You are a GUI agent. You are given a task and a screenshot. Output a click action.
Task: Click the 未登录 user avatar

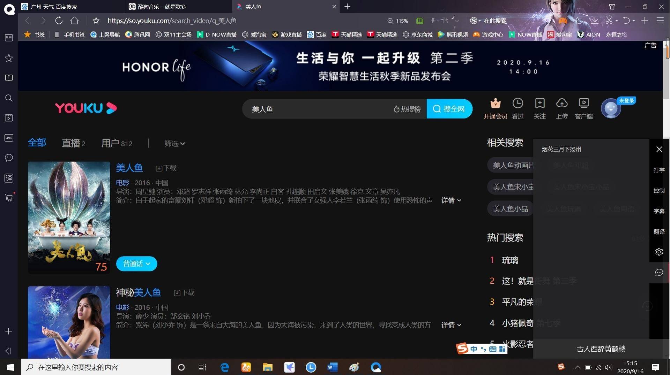611,108
